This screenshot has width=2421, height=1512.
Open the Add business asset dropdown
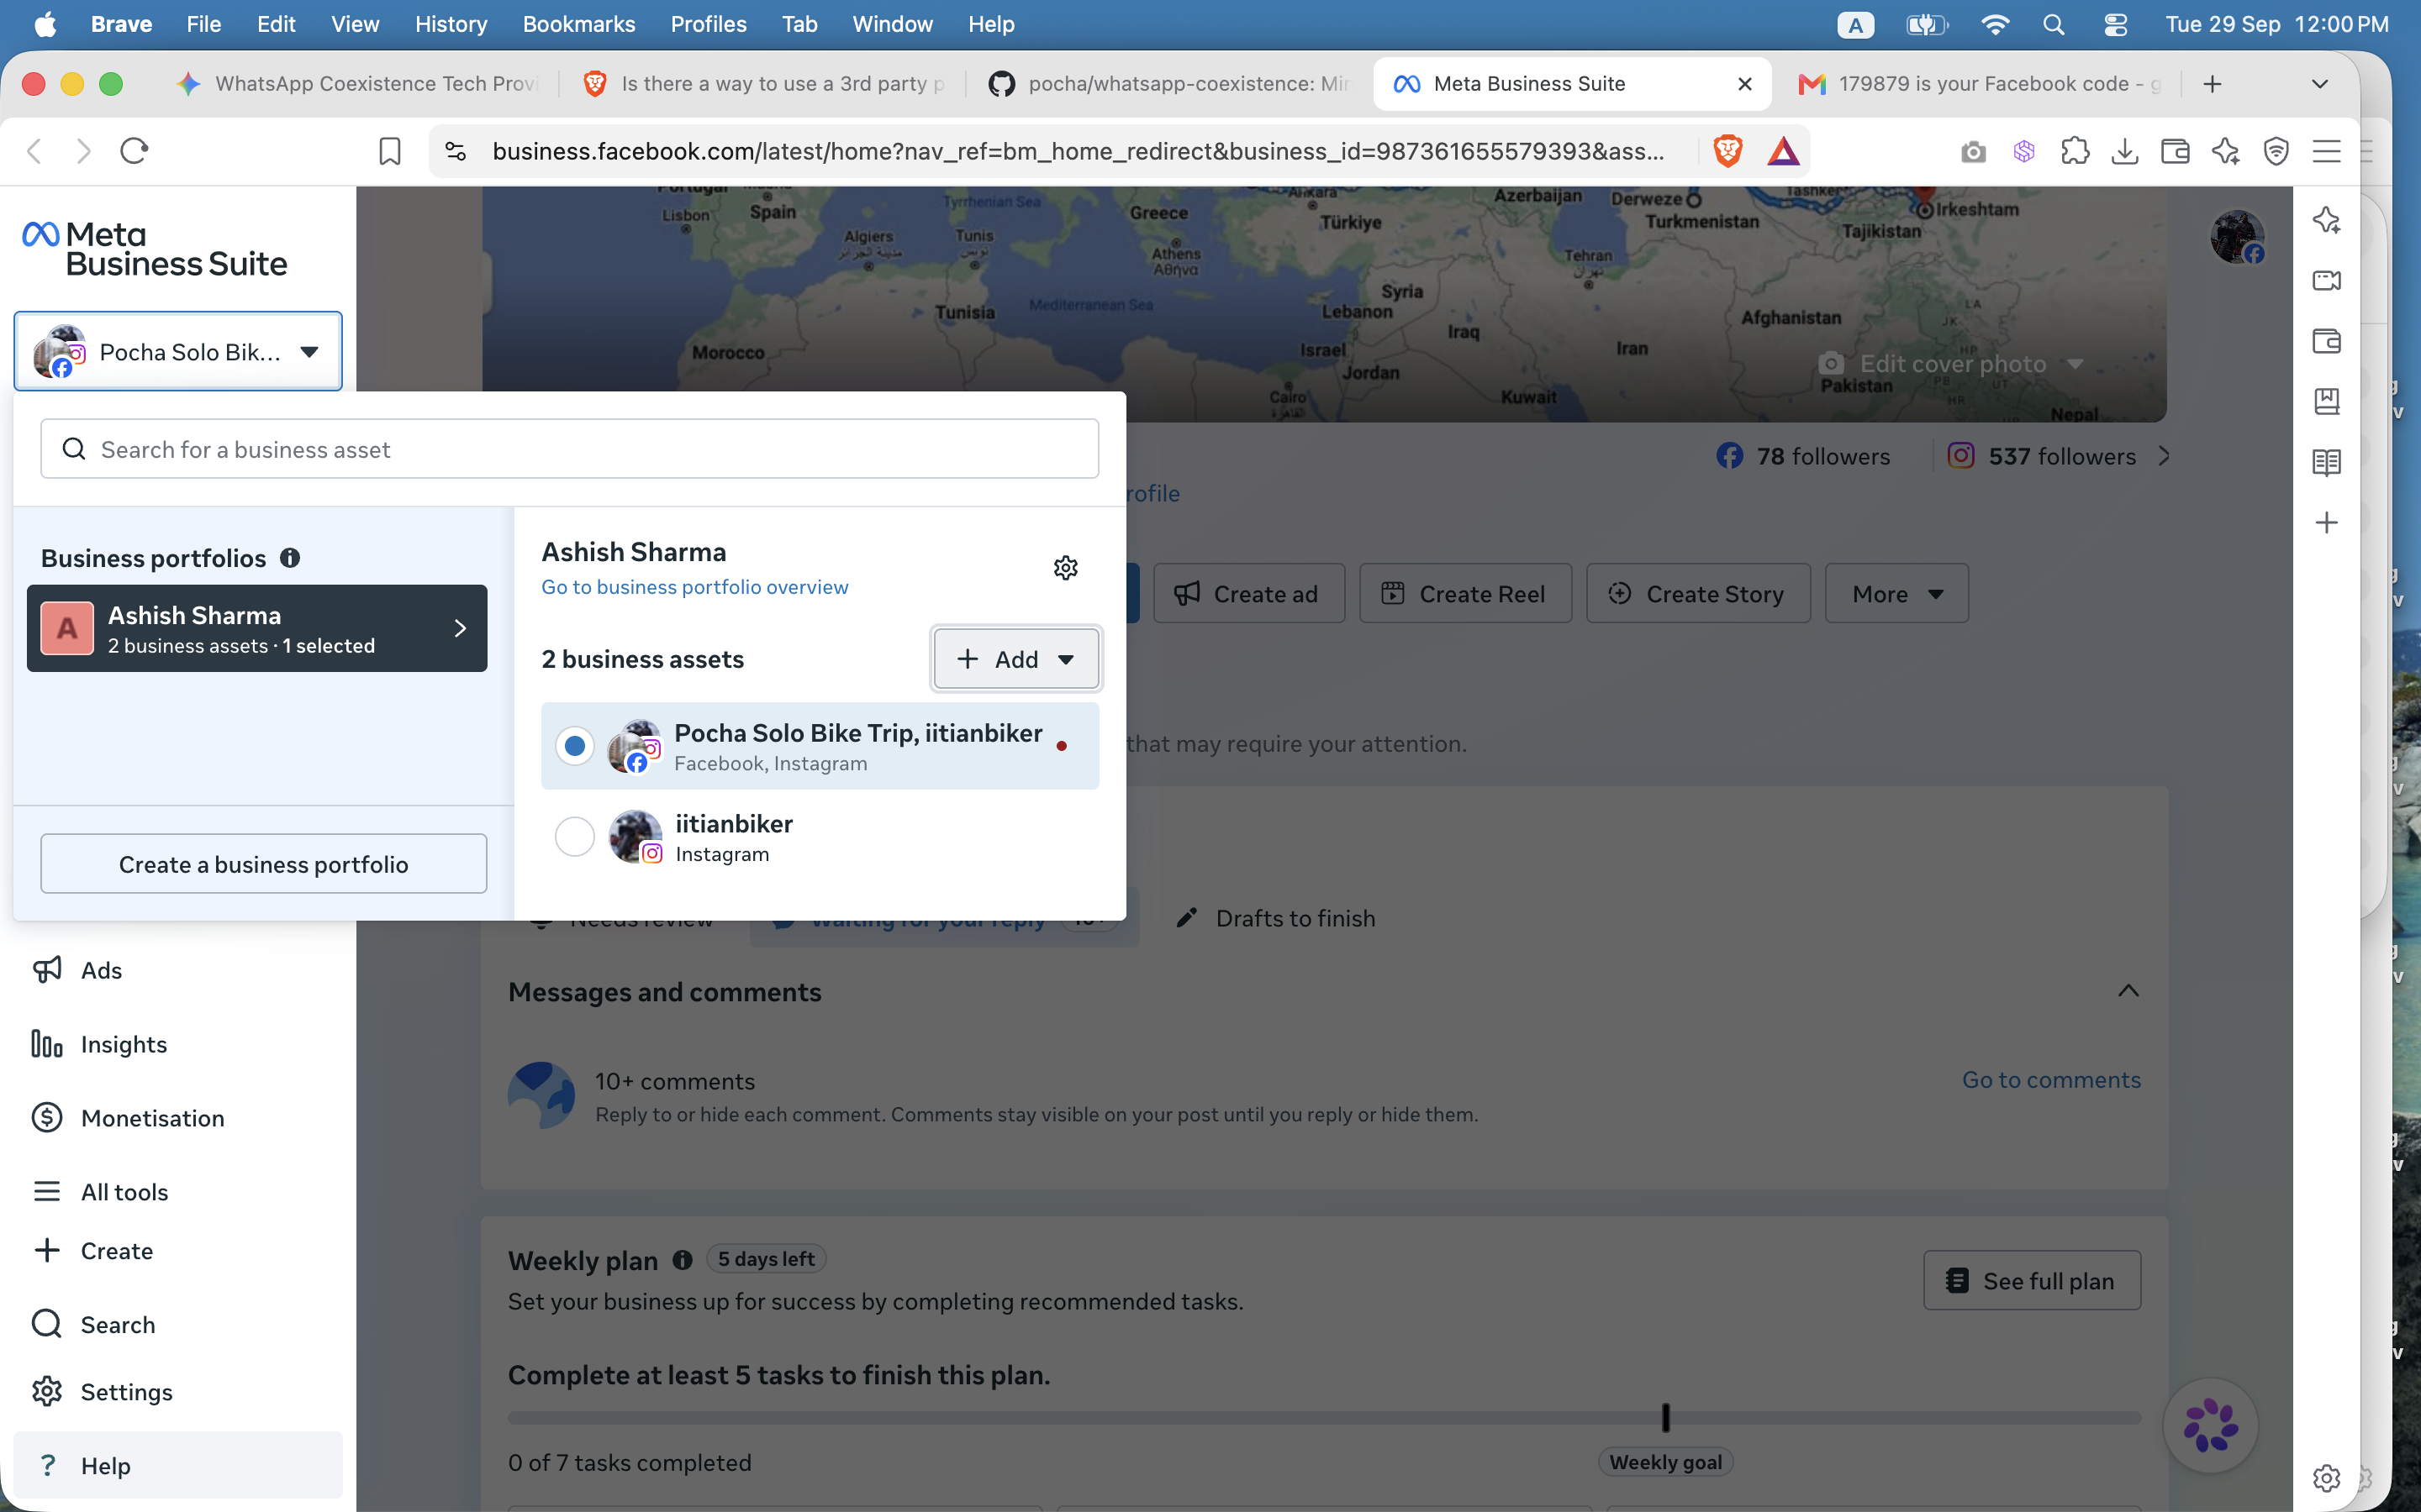pyautogui.click(x=1015, y=659)
